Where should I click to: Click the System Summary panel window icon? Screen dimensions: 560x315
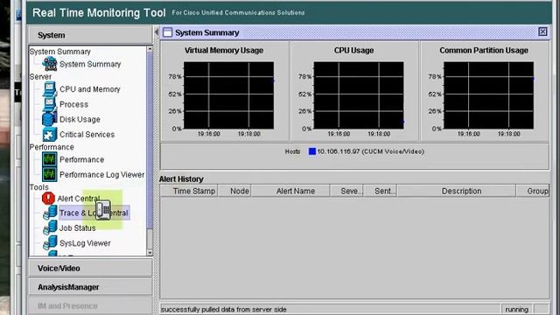167,32
